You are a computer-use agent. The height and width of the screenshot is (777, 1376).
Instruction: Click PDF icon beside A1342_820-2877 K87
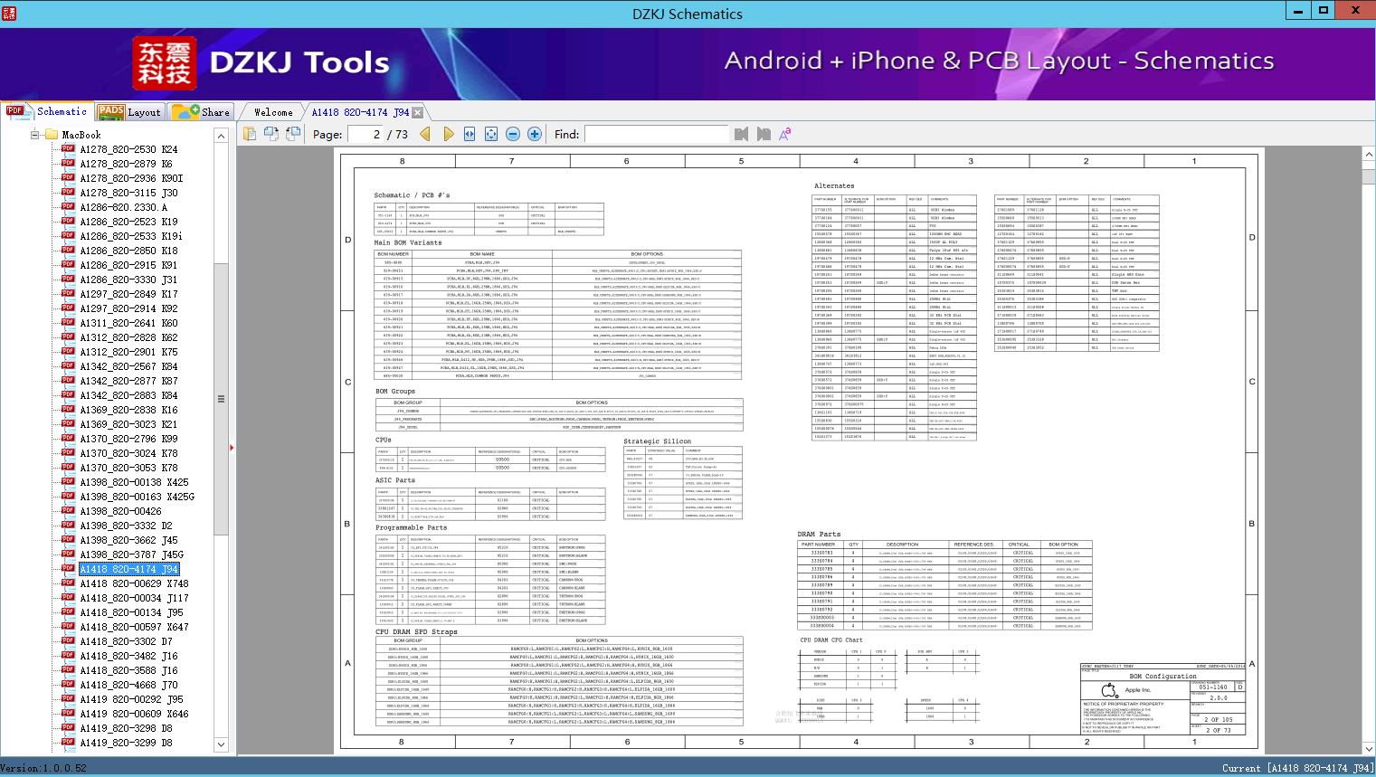coord(68,381)
